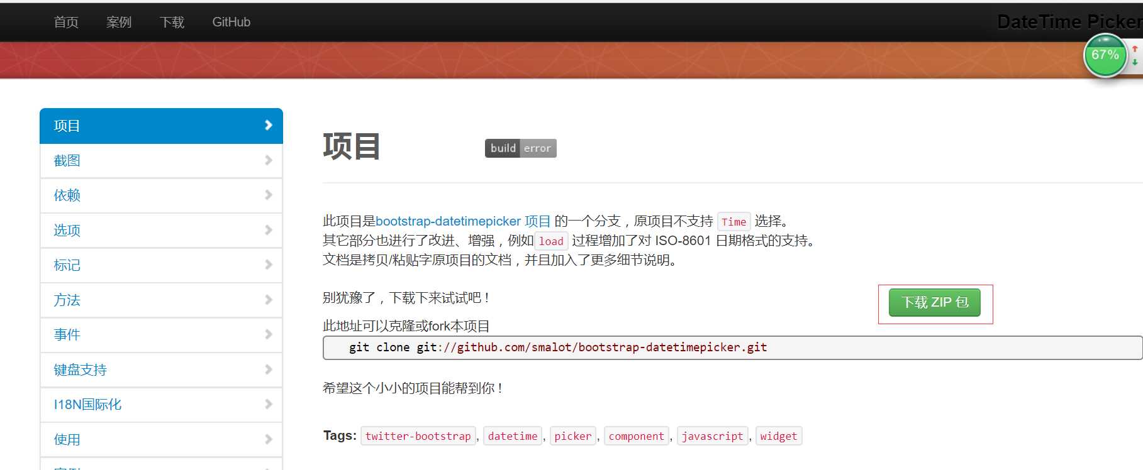Click the build error status badge
The width and height of the screenshot is (1143, 470).
tap(521, 148)
